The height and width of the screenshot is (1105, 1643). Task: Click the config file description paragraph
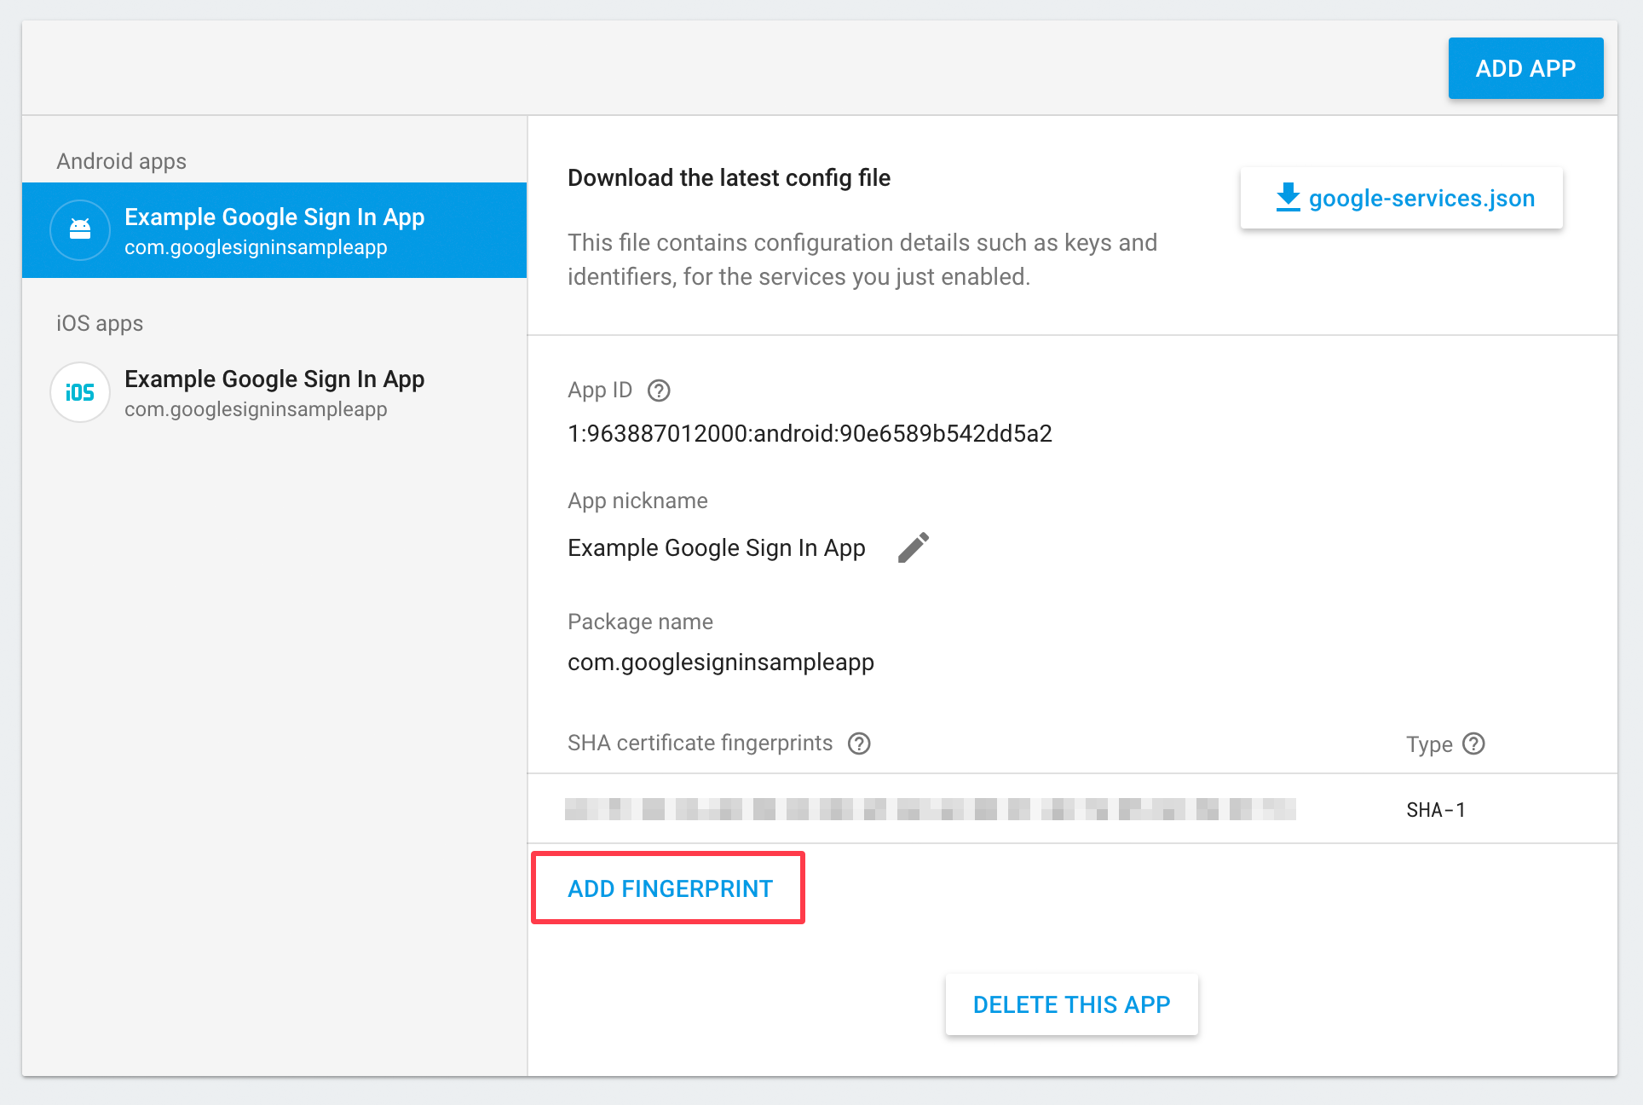[862, 260]
